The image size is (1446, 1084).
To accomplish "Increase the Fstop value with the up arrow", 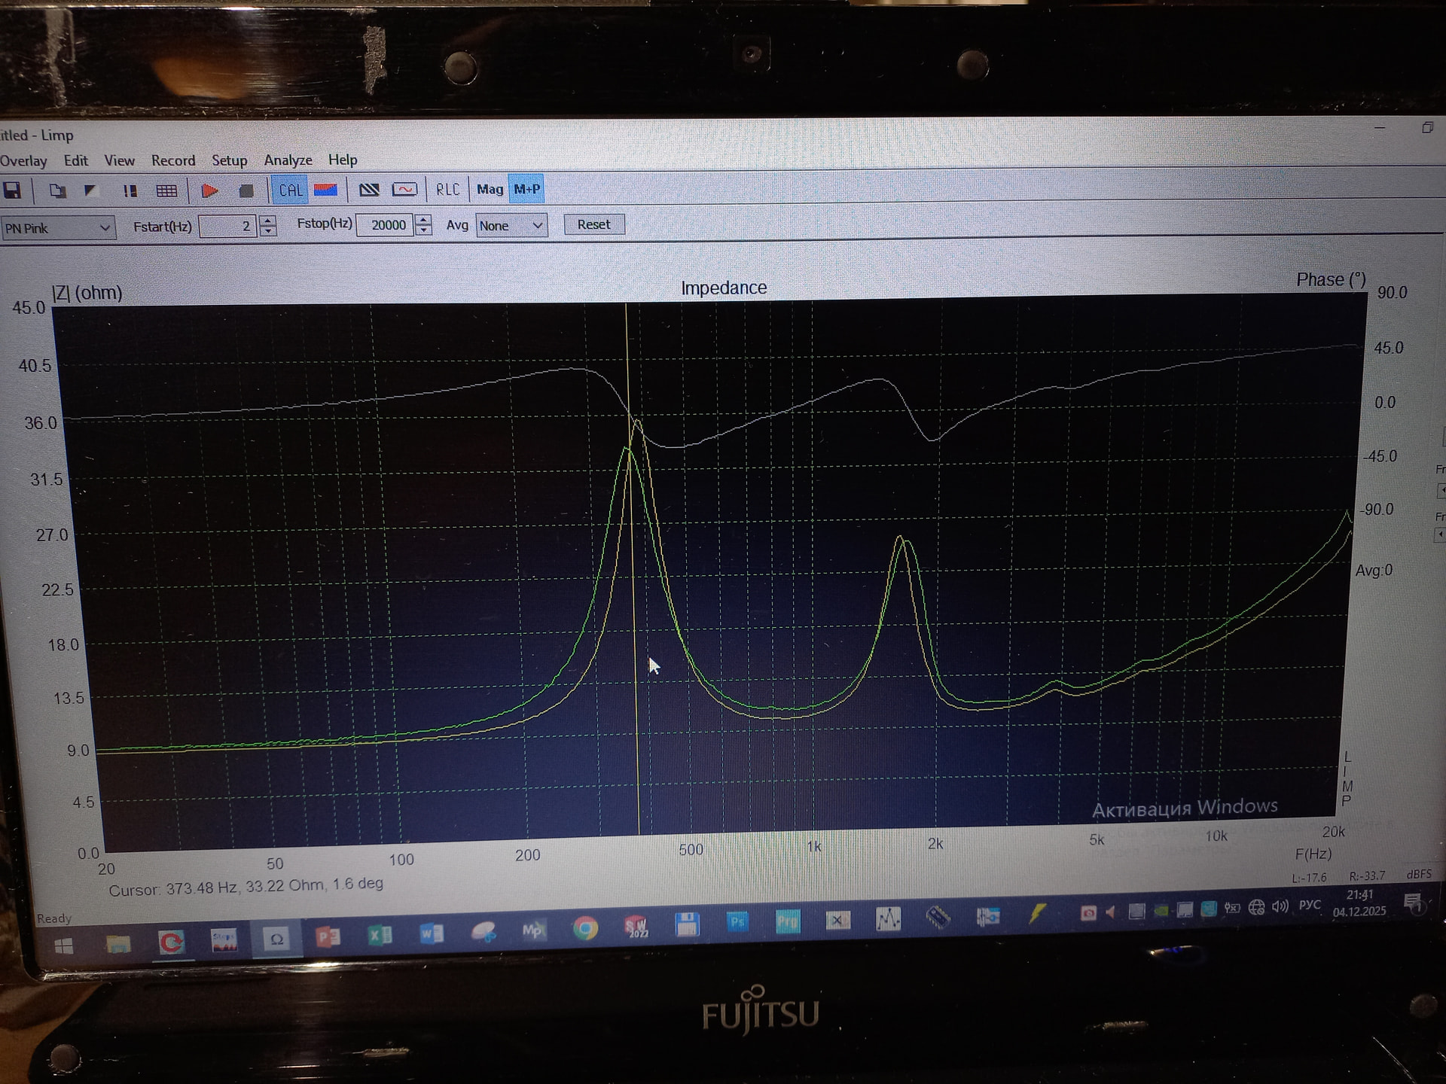I will [x=424, y=220].
